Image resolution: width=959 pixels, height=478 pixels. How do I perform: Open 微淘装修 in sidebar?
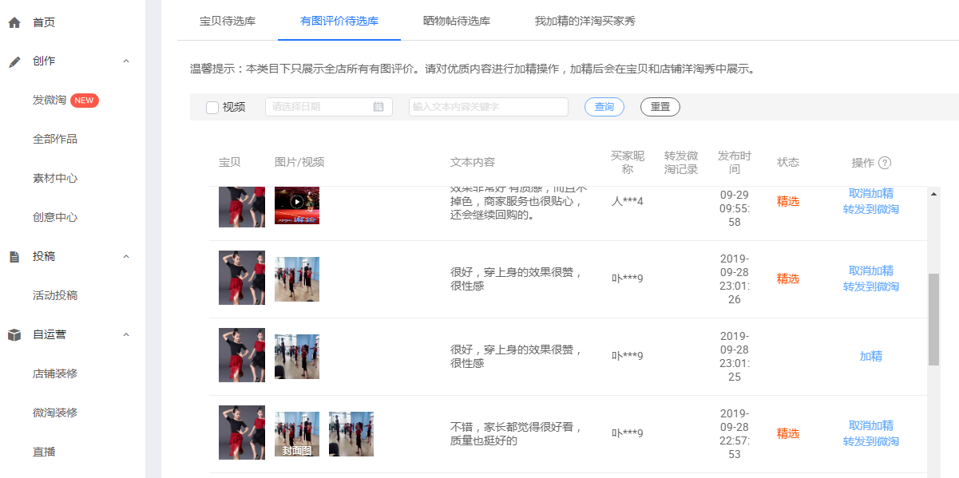(55, 413)
